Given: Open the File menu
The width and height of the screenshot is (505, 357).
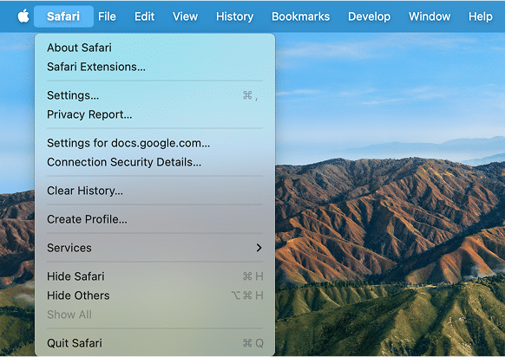Looking at the screenshot, I should point(107,16).
